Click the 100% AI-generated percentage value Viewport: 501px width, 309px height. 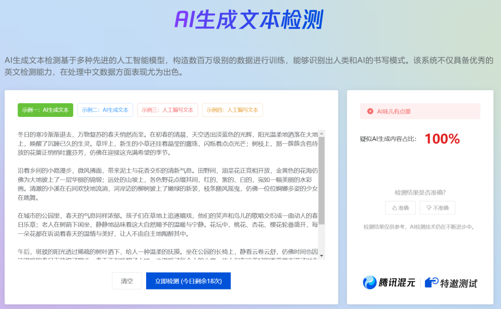[x=442, y=138]
